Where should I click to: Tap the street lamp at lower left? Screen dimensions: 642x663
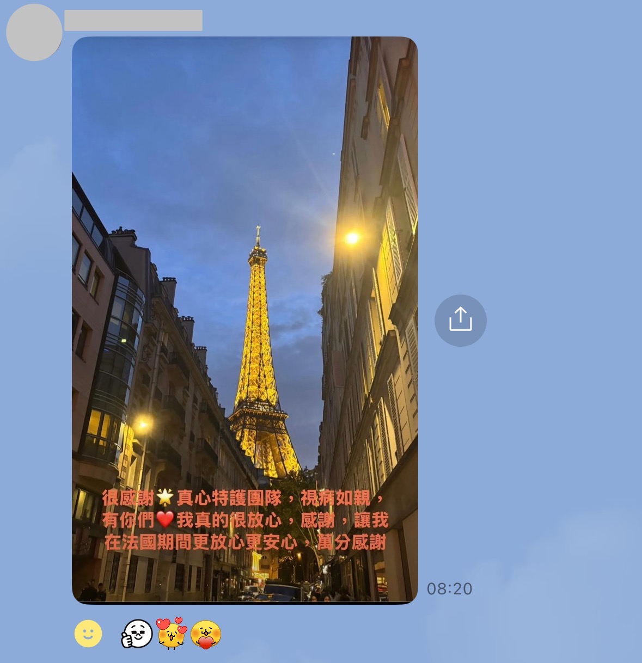143,424
